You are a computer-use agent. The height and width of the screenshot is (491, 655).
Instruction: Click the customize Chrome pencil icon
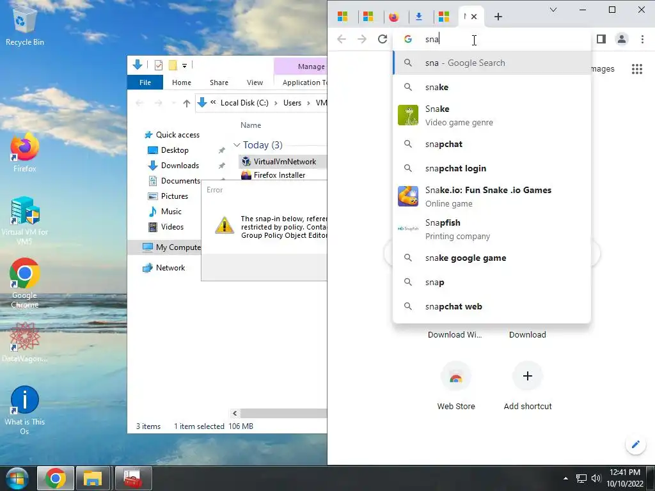(635, 444)
